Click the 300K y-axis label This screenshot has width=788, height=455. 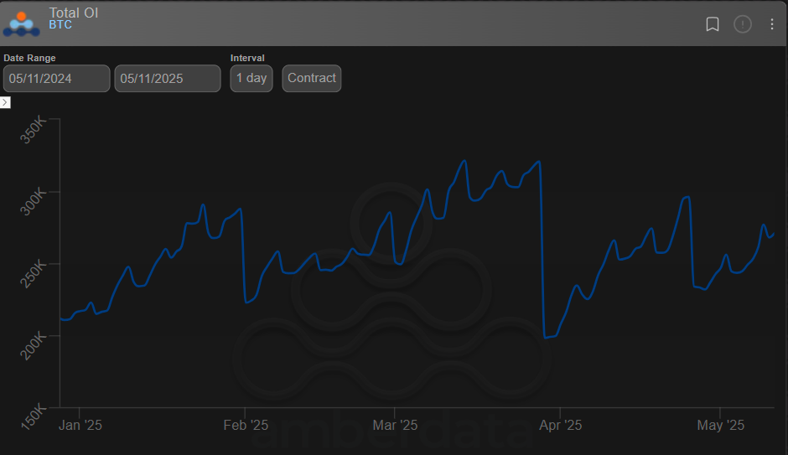coord(34,202)
